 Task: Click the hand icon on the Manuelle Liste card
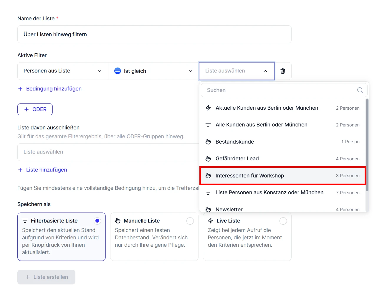tap(118, 221)
